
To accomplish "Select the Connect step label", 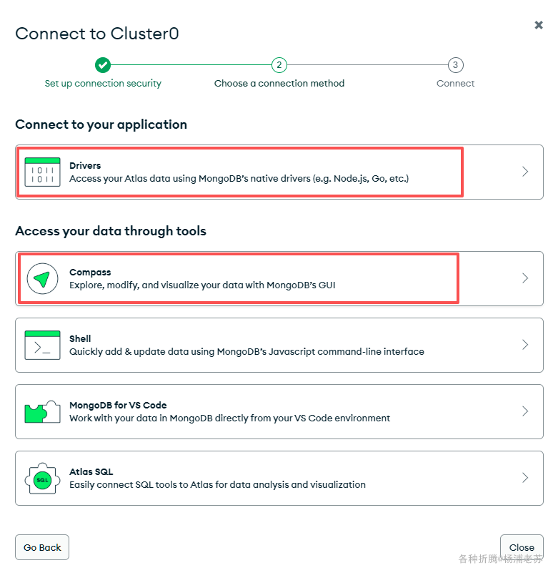I will (x=455, y=84).
